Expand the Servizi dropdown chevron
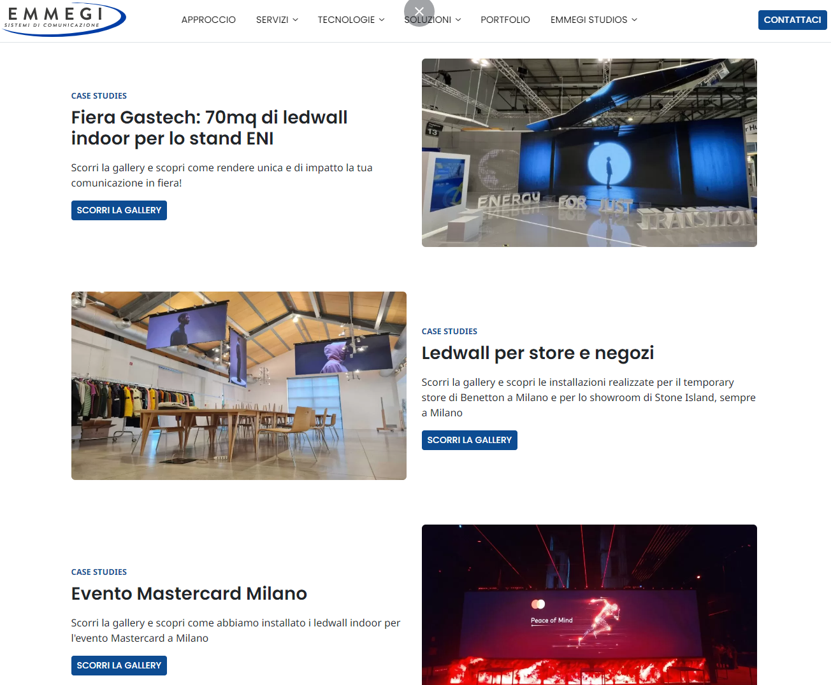This screenshot has width=831, height=685. tap(295, 20)
